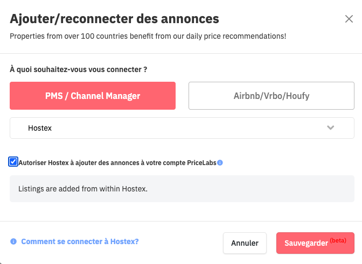Select the PMS / Channel Manager option
Image resolution: width=362 pixels, height=264 pixels.
93,96
